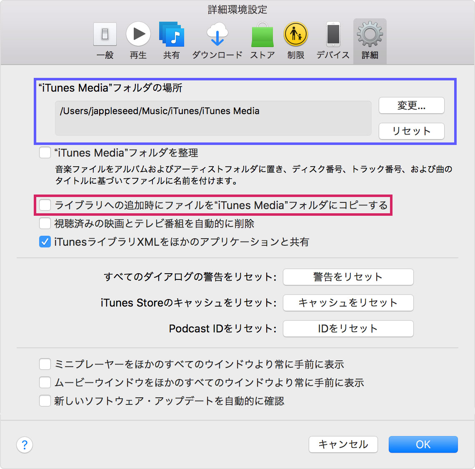
Task: Open the デバイス (Devices) preferences icon
Action: click(x=332, y=34)
